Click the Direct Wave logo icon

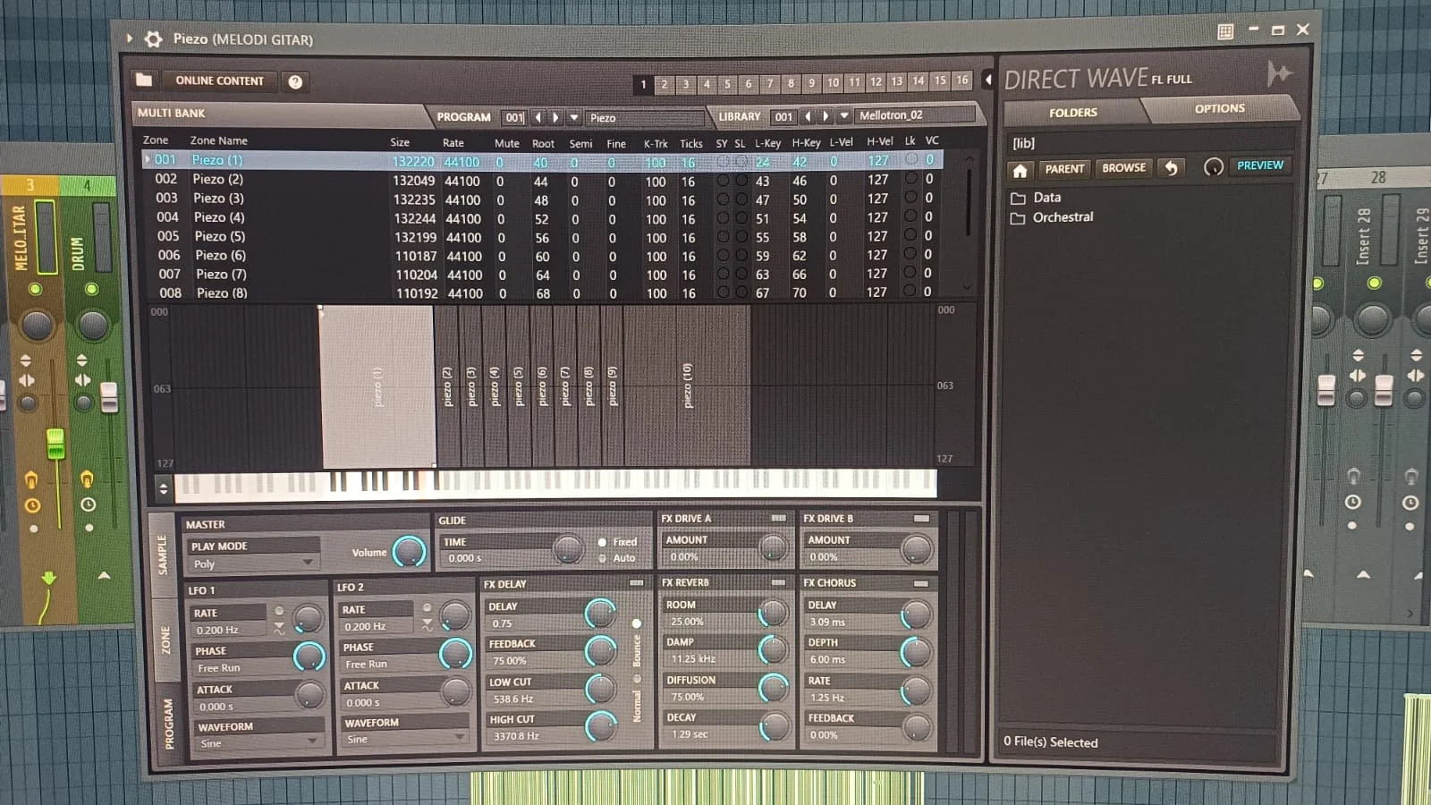click(1279, 73)
